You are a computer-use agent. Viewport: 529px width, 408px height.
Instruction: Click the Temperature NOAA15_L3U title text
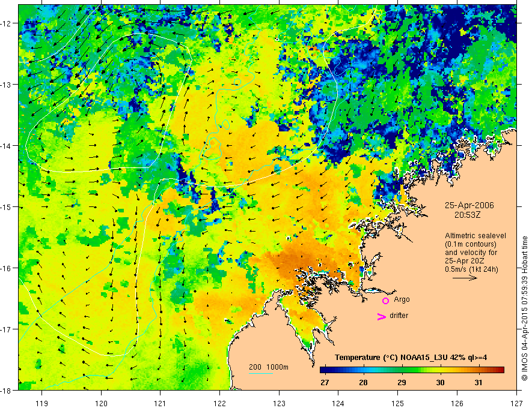pos(411,358)
